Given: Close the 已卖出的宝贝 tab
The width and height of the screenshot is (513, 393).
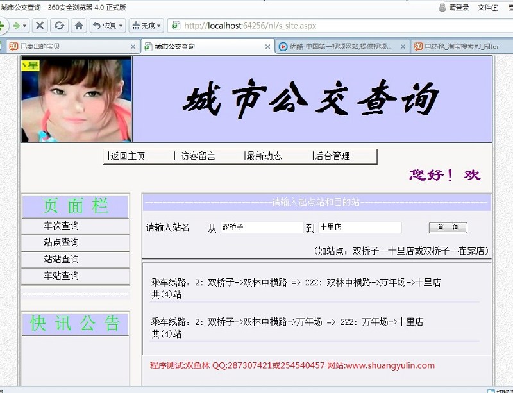Looking at the screenshot, I should [x=133, y=47].
